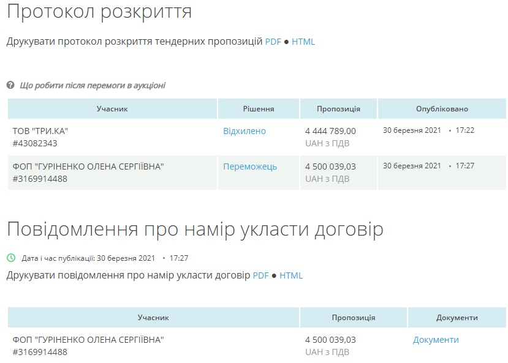Select the code #43082343
Image resolution: width=508 pixels, height=363 pixels.
pos(35,143)
